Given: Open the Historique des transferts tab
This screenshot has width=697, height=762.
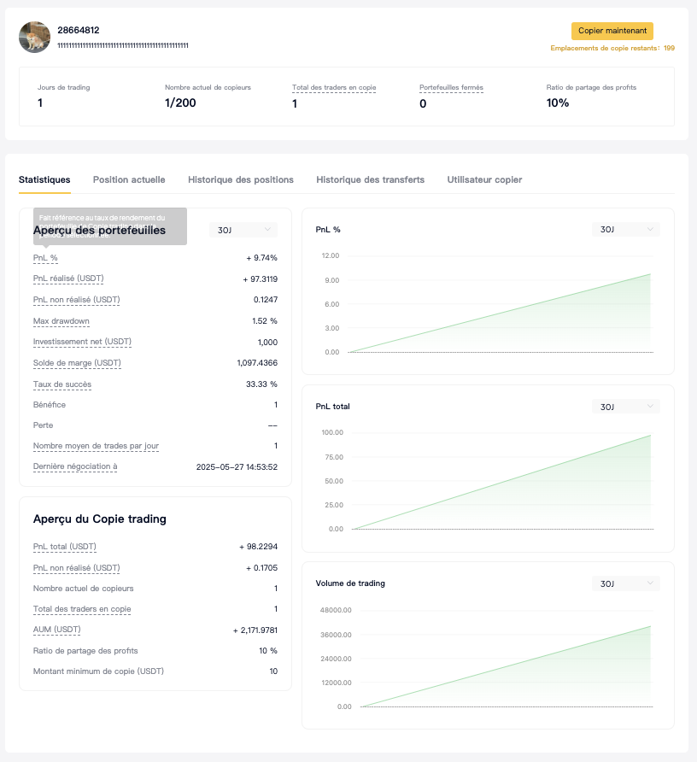Looking at the screenshot, I should (x=370, y=180).
